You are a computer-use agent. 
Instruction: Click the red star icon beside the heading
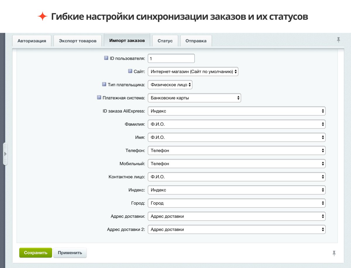(43, 16)
